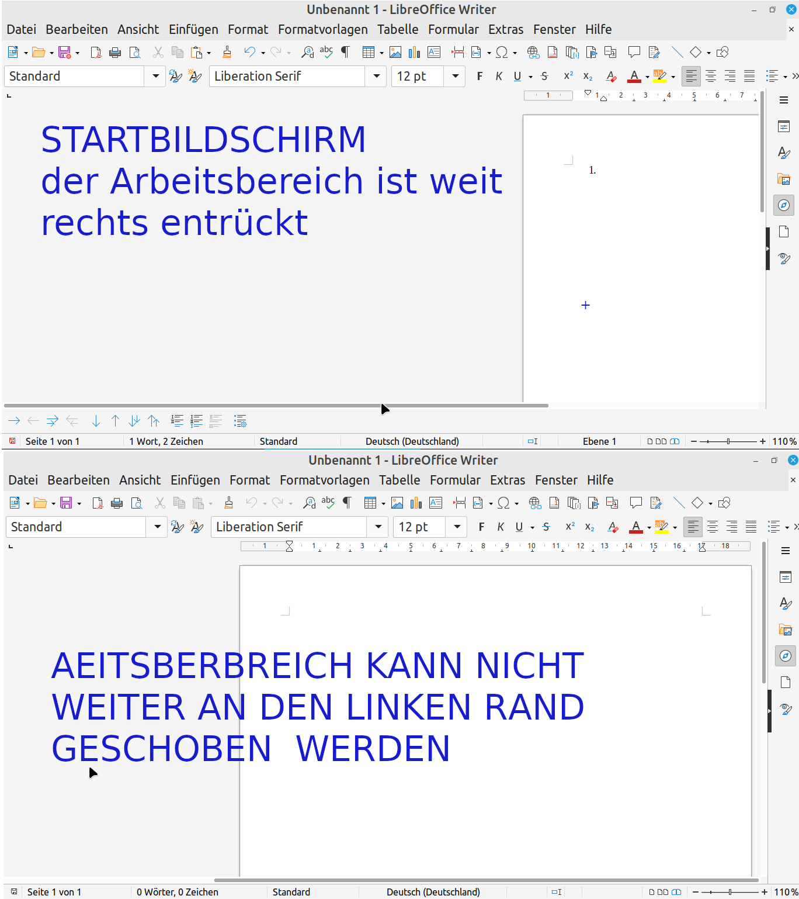This screenshot has width=799, height=899.
Task: Run spelling check in the top window
Action: pyautogui.click(x=326, y=53)
